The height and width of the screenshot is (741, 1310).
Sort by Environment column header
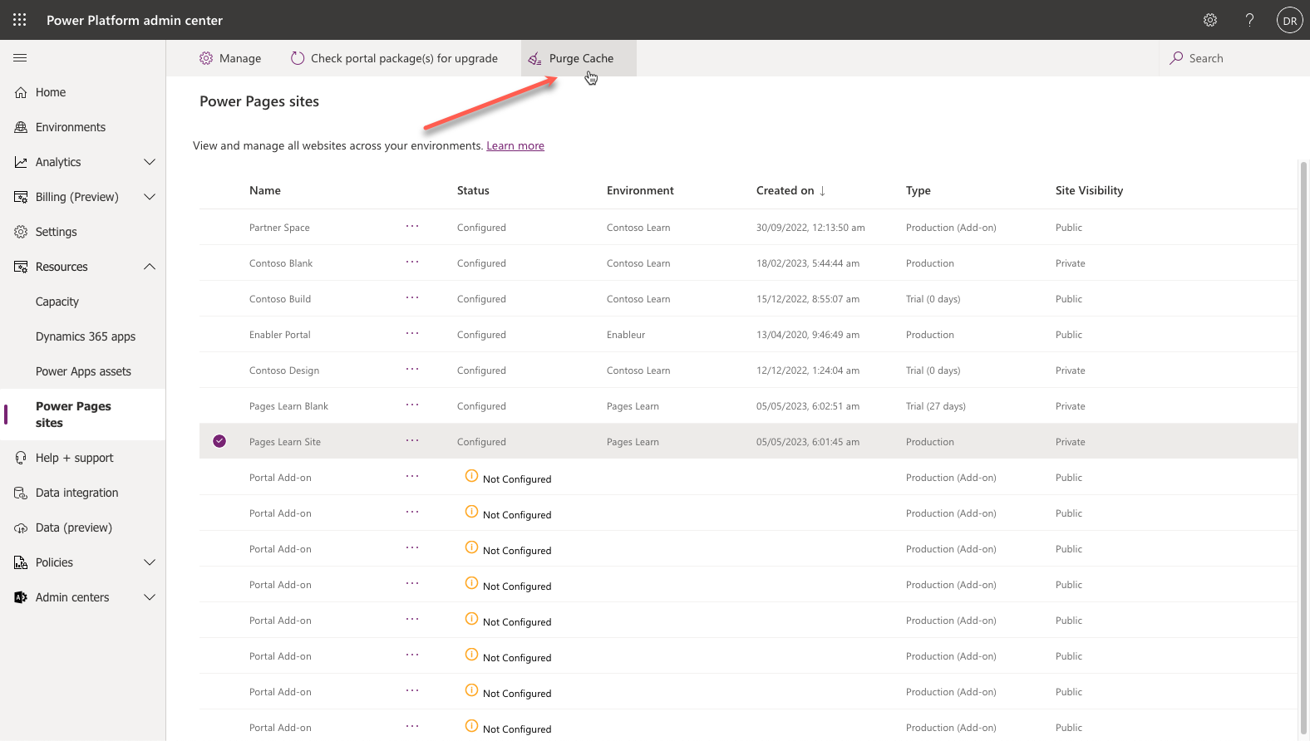click(640, 190)
